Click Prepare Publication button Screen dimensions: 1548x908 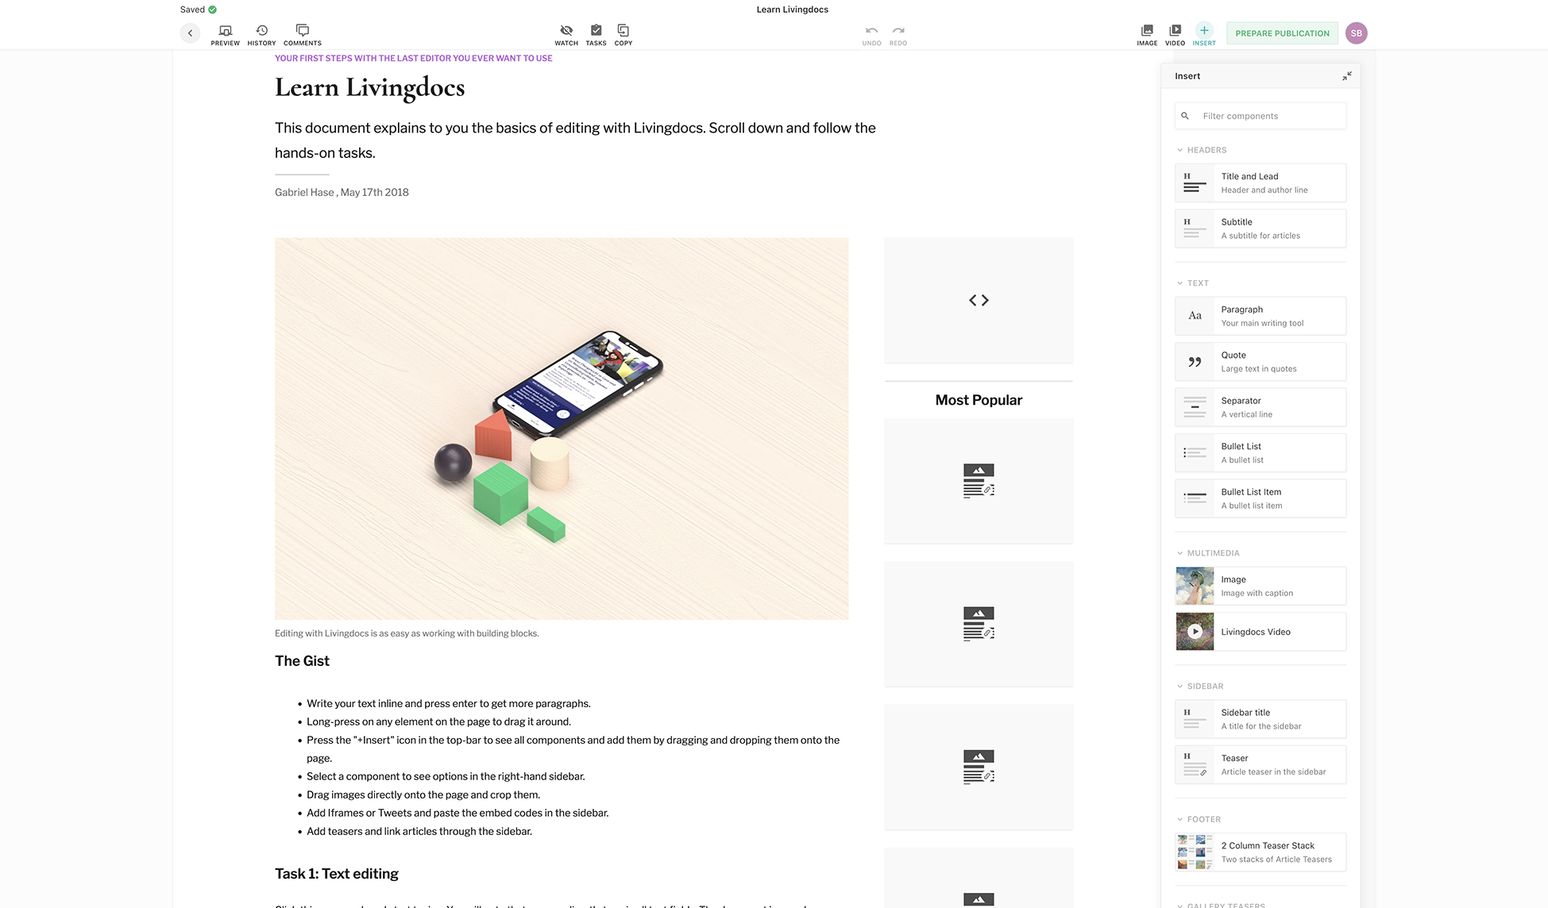[x=1282, y=33]
